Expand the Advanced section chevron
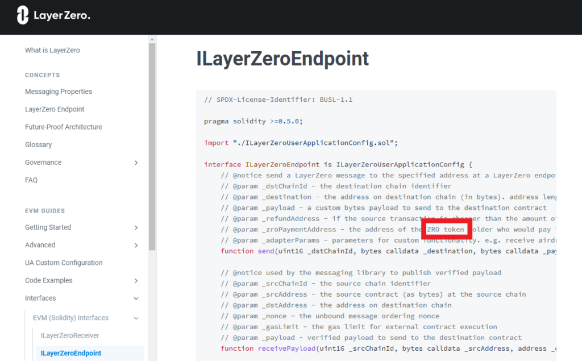Screen dimensions: 582x361 pyautogui.click(x=136, y=246)
